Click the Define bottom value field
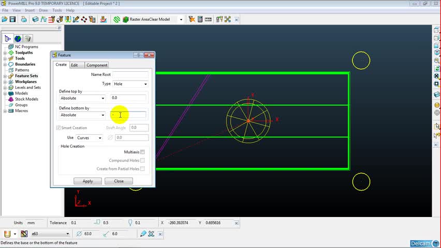 [x=128, y=115]
